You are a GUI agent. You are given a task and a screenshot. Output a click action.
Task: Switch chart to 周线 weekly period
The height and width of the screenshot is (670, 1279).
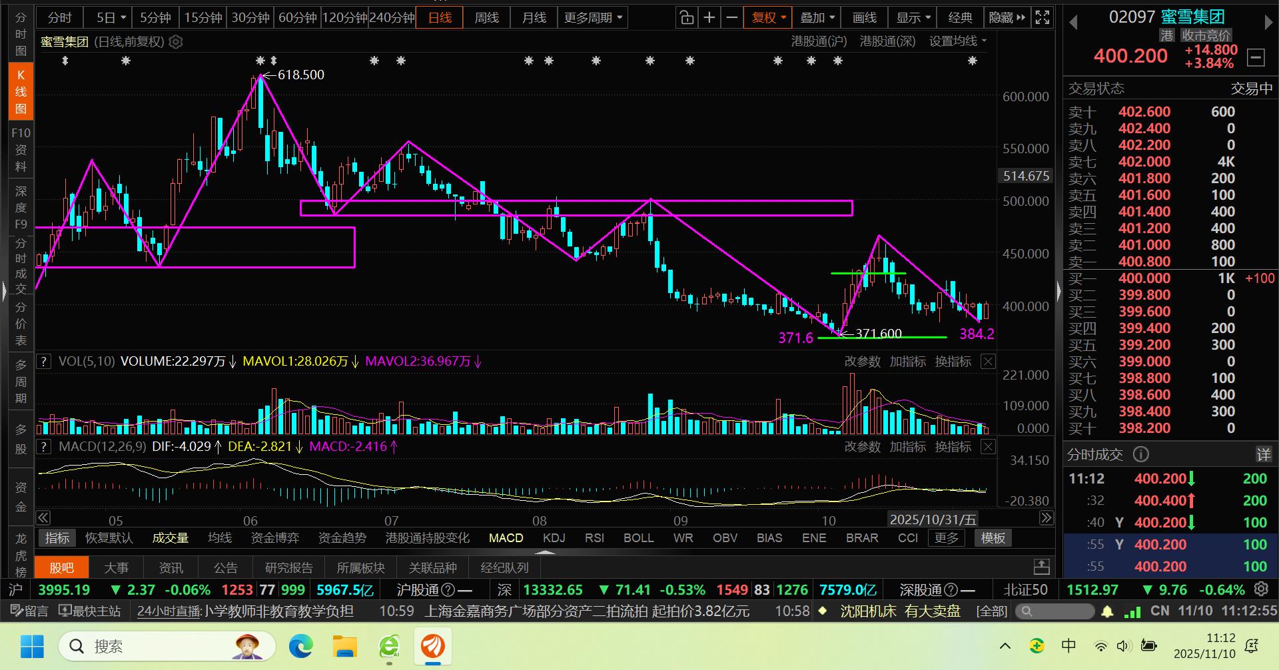click(x=486, y=18)
